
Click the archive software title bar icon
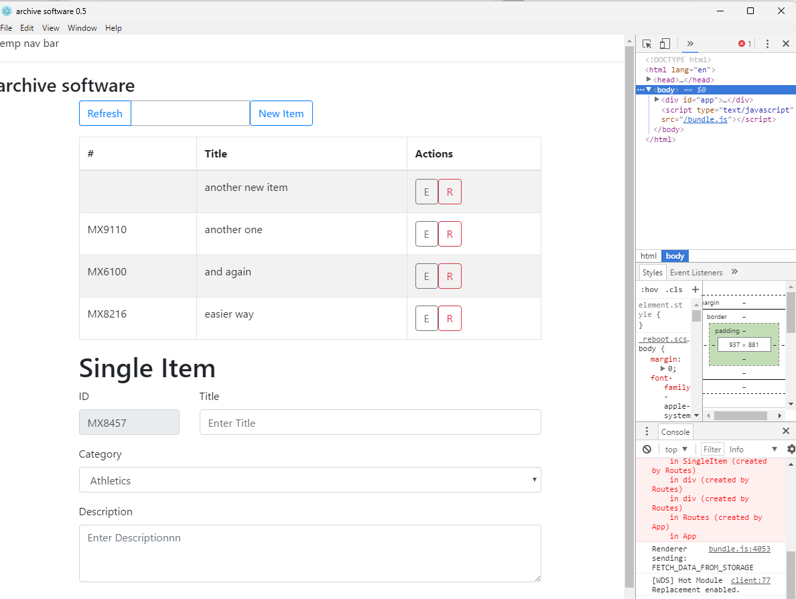tap(7, 11)
